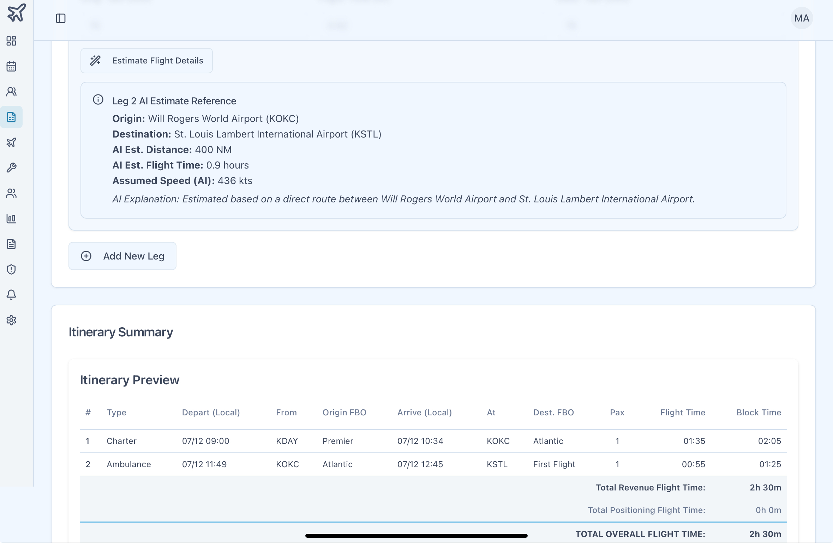Open the text document icon in sidebar
Screen dimensions: 833x543
[x=11, y=244]
